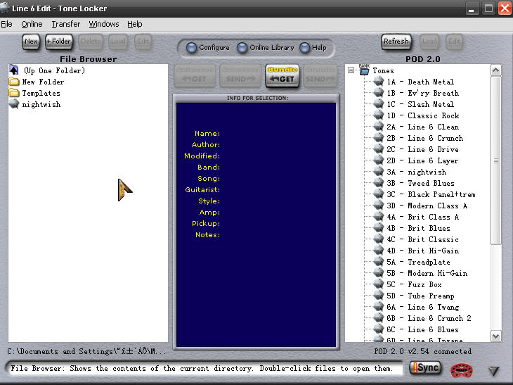The image size is (513, 385).
Task: Open the Windows menu
Action: 104,24
